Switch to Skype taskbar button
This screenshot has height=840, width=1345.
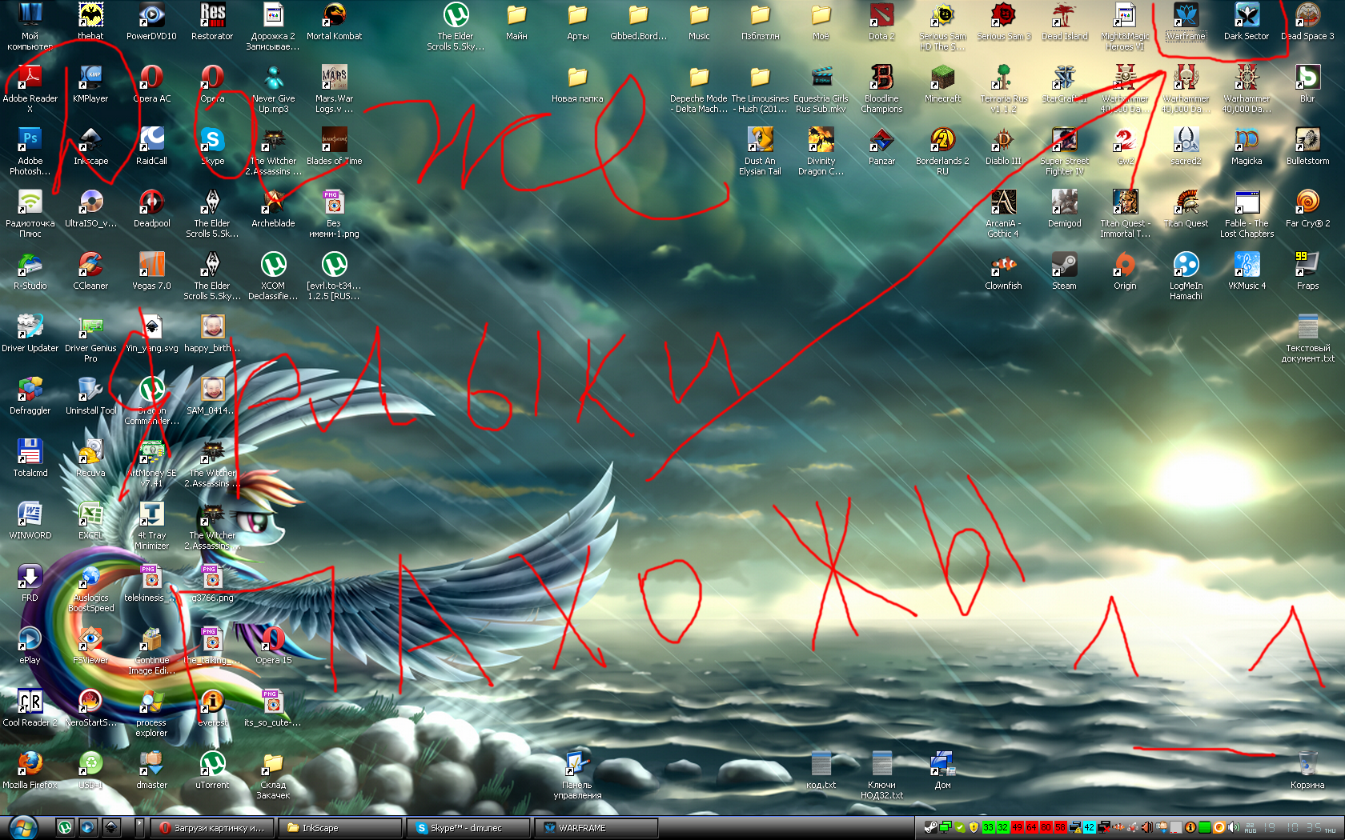coord(469,828)
